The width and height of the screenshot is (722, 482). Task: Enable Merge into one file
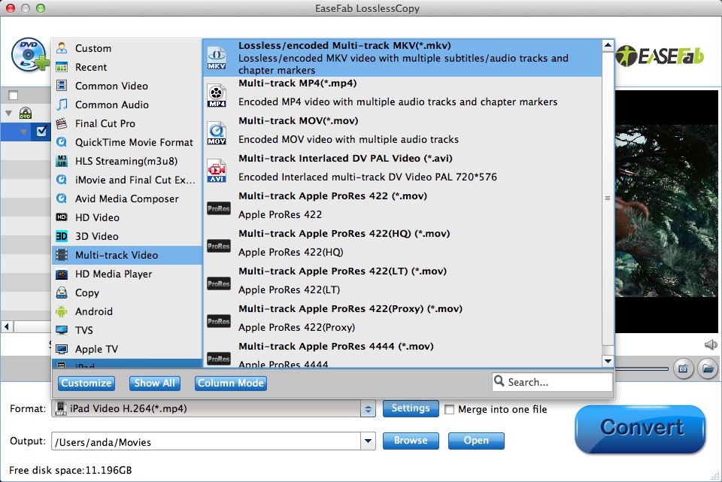pyautogui.click(x=450, y=409)
